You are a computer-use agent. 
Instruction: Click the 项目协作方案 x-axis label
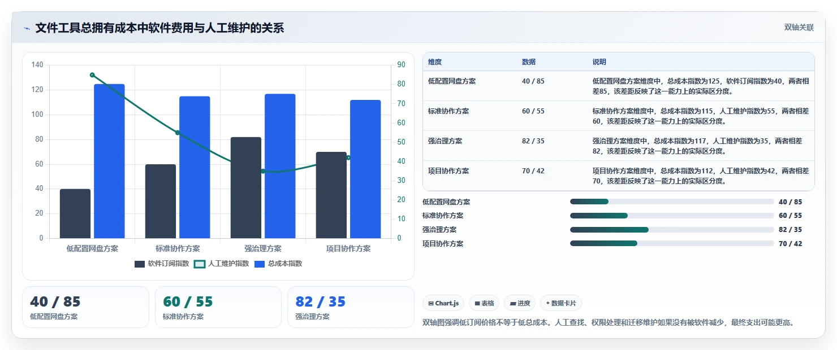tap(348, 248)
